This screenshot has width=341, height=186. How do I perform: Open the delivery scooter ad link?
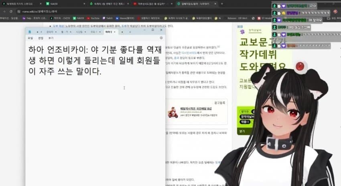point(196,109)
